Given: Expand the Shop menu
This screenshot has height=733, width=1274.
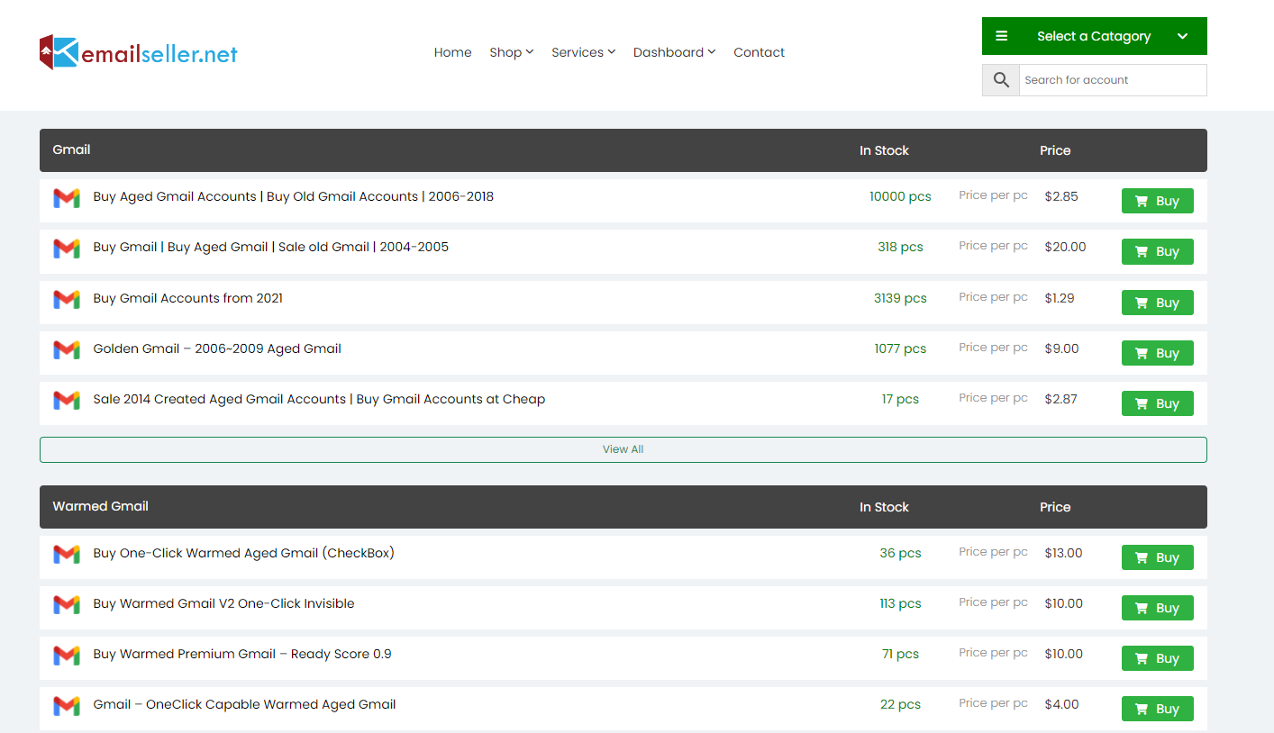Looking at the screenshot, I should [512, 52].
